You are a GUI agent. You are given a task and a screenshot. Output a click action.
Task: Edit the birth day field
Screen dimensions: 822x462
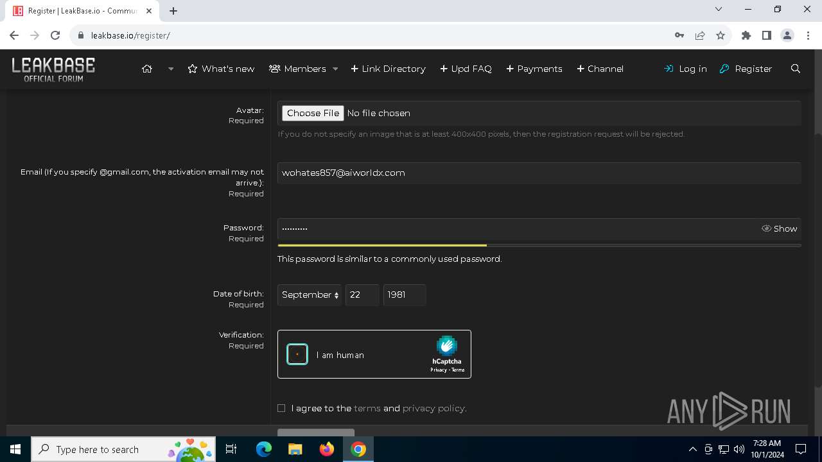tap(362, 295)
